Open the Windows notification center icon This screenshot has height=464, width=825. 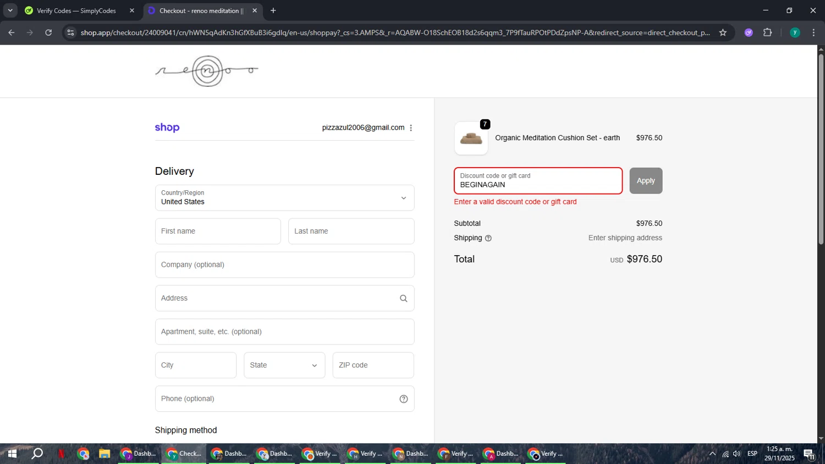[809, 454]
